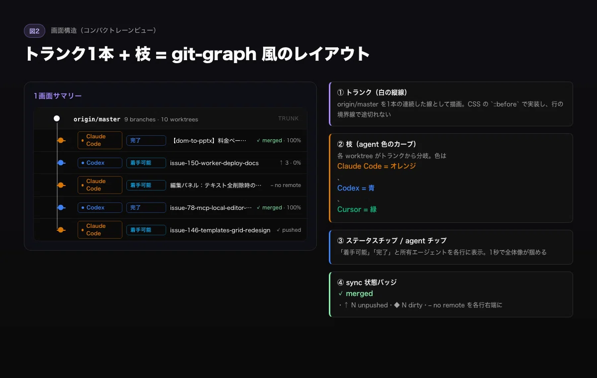Open the issue-146-templates-grid-redesign branch name
Viewport: 597px width, 378px height.
220,230
